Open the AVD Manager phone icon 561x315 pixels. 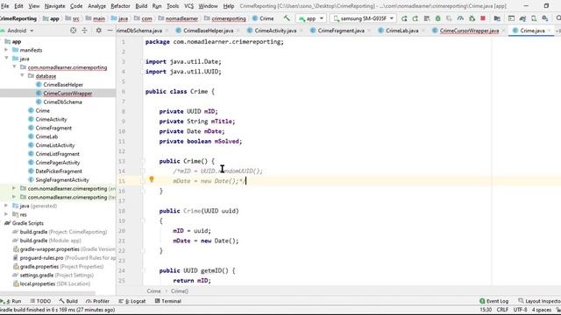point(534,18)
